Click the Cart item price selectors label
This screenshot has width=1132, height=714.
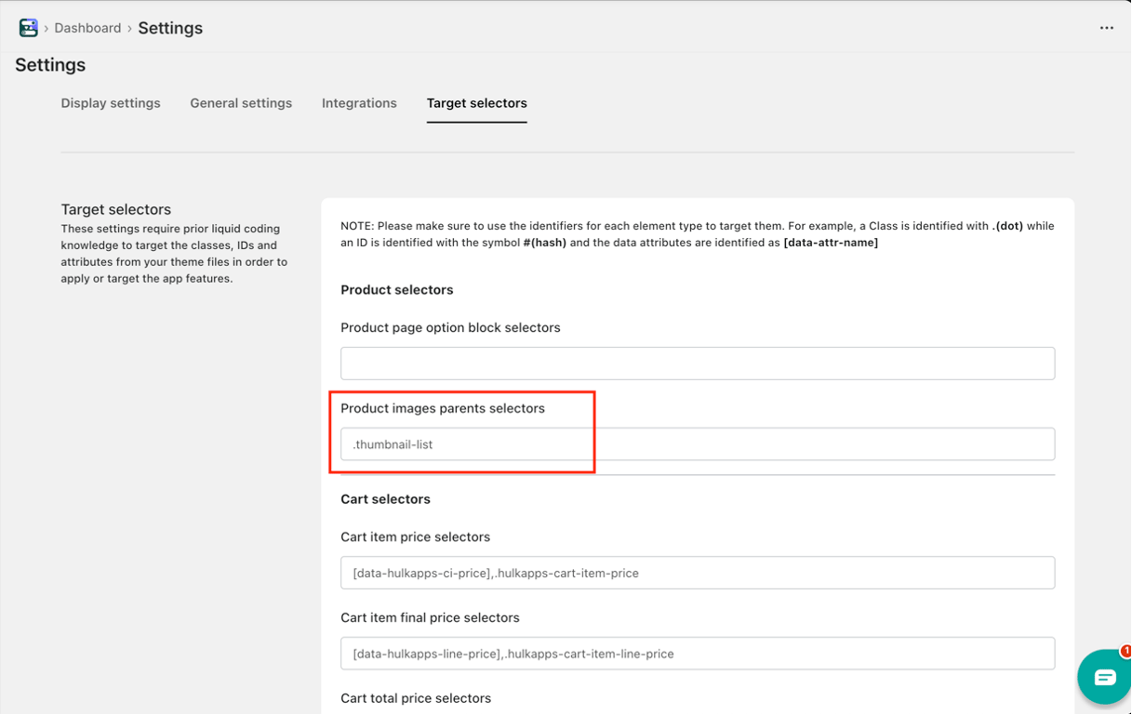(415, 536)
